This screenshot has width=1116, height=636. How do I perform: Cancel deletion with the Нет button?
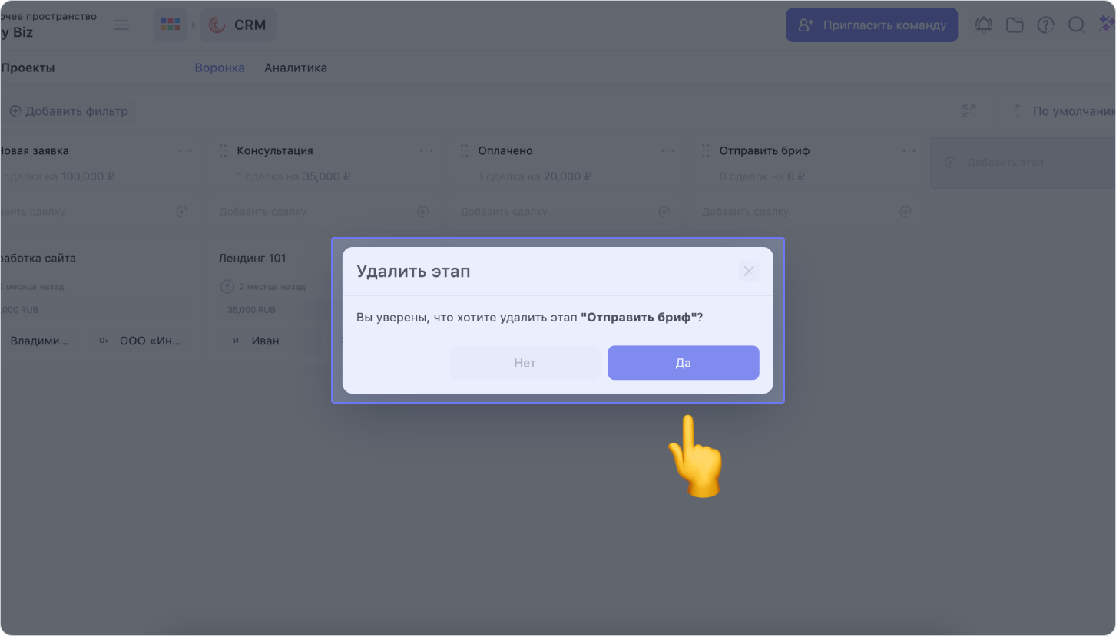point(525,363)
